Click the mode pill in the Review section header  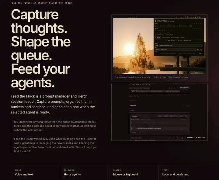[168, 116]
